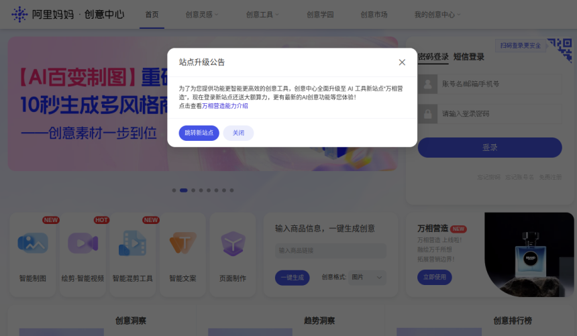Click the 创意排行榜 section heading

pyautogui.click(x=513, y=321)
